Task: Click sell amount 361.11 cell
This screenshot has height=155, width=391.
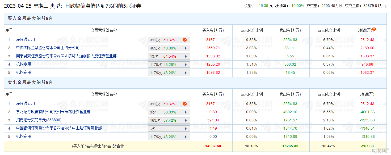Action: coord(290,48)
